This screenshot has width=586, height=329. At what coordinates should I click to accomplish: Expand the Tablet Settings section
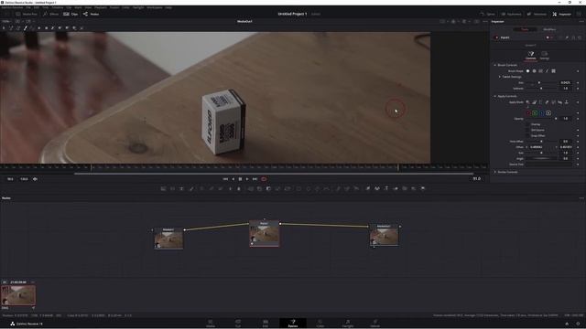(x=500, y=77)
